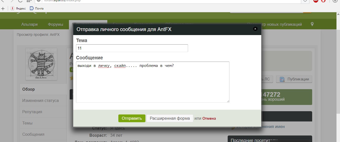This screenshot has height=142, width=340.
Task: Open the Яндекс bookmark
Action: pos(18,8)
